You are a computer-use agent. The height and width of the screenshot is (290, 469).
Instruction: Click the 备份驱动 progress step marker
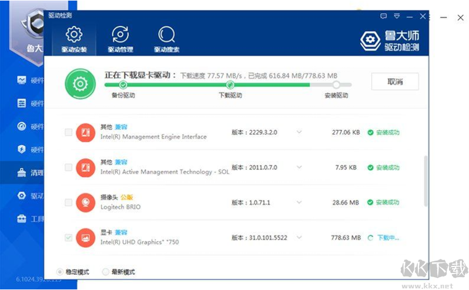[123, 85]
